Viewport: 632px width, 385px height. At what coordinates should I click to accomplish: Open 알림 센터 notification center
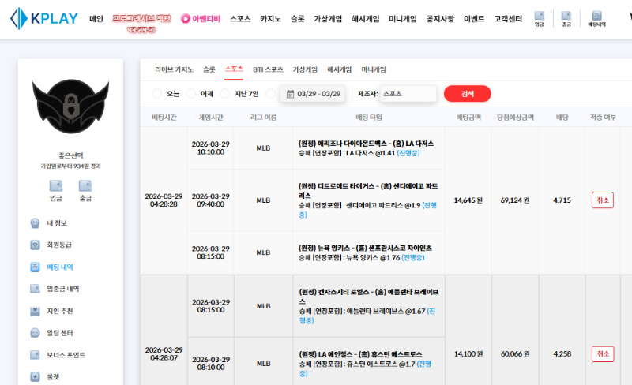(x=62, y=333)
